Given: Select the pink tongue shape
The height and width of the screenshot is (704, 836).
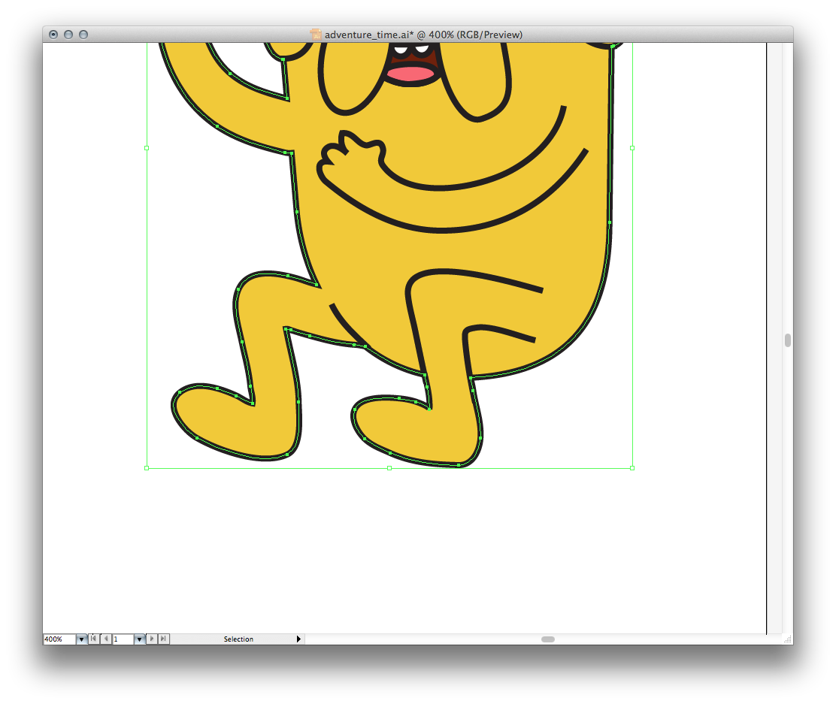Looking at the screenshot, I should pos(411,74).
